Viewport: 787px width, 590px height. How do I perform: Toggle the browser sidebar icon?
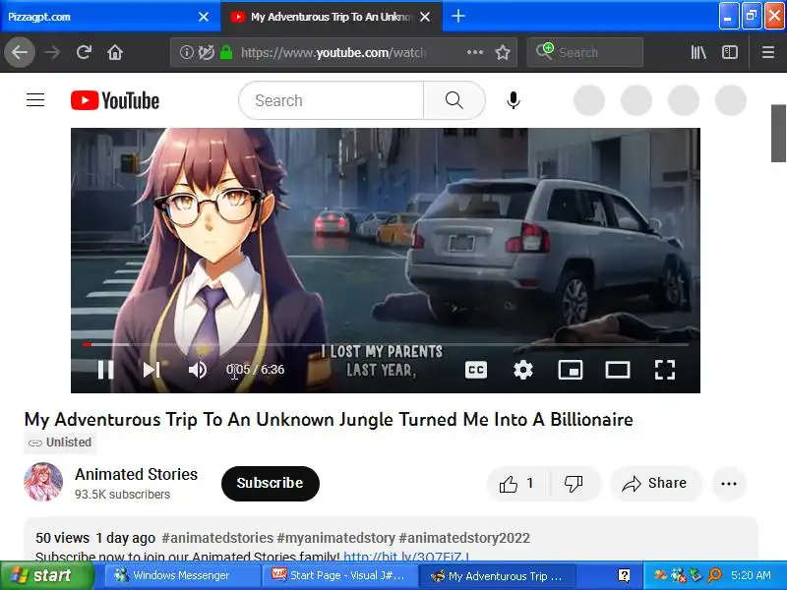coord(729,52)
